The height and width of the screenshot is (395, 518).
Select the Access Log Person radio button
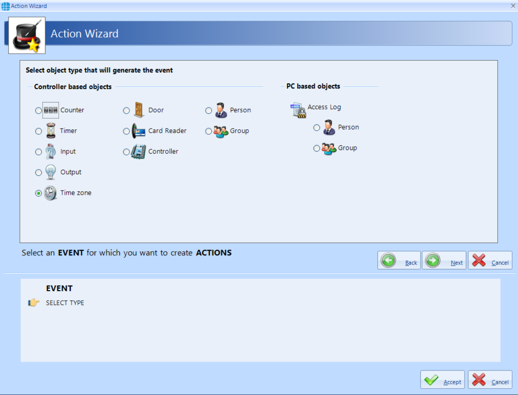[317, 127]
